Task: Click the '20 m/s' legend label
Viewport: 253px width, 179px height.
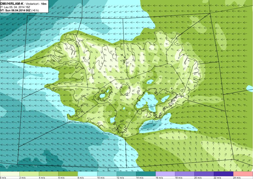Action: [x=198, y=178]
